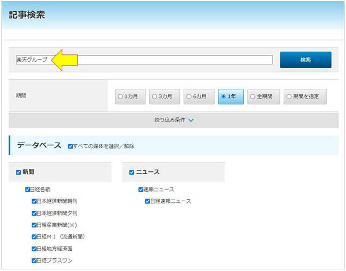Toggle 日経MJ(流通新聞) checkbox
346x271 pixels.
[x=34, y=237]
